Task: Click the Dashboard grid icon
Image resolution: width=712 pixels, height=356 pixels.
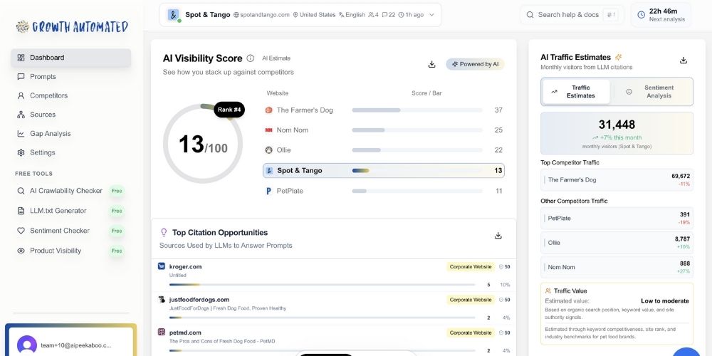Action: tap(21, 58)
